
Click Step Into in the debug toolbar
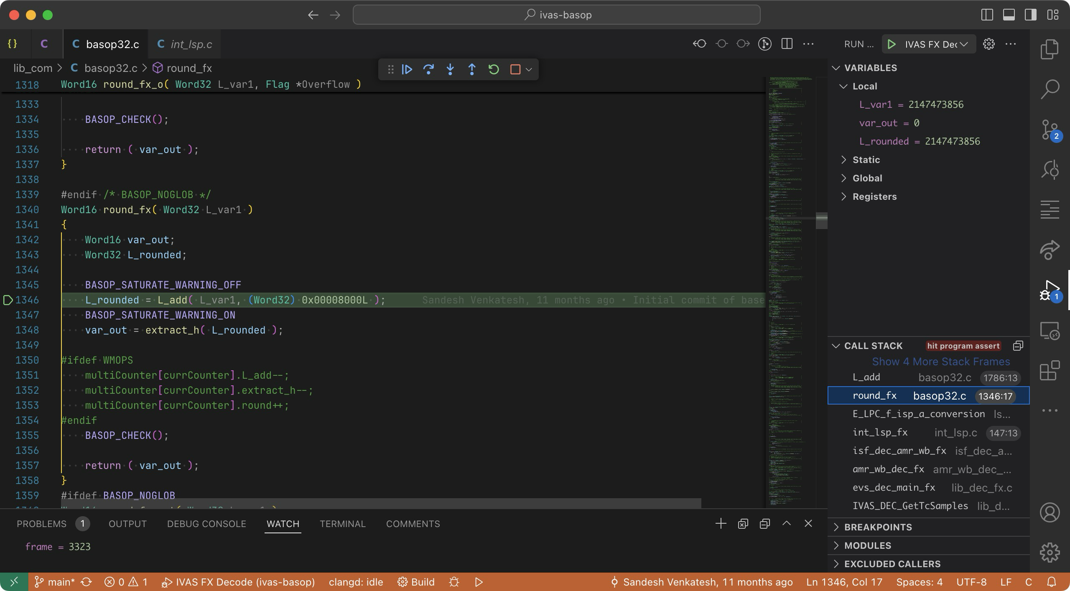[450, 69]
